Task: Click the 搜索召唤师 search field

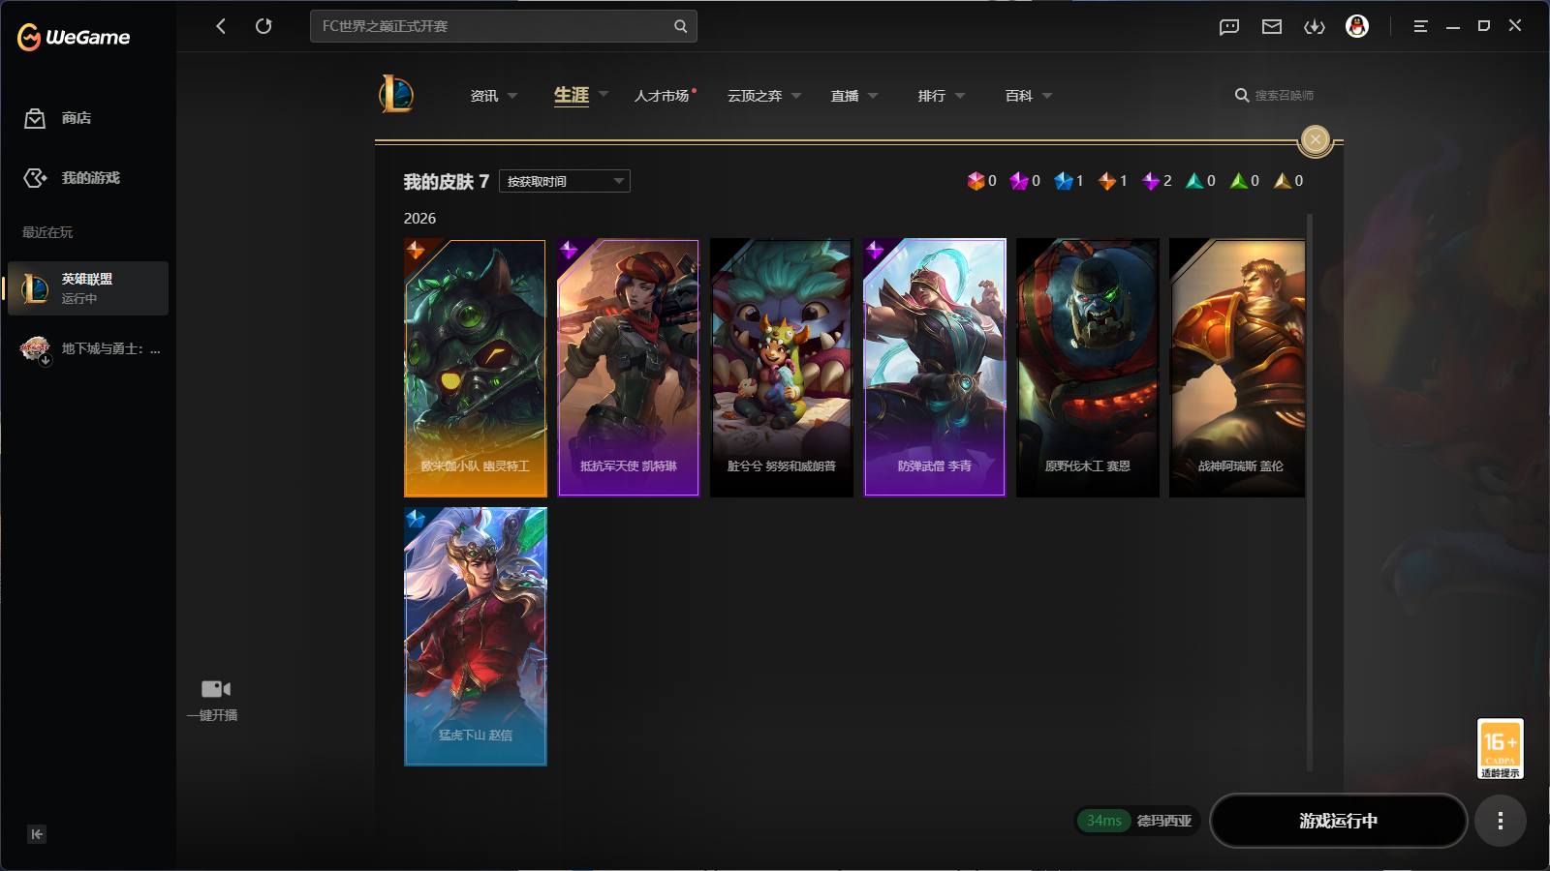Action: pyautogui.click(x=1284, y=96)
